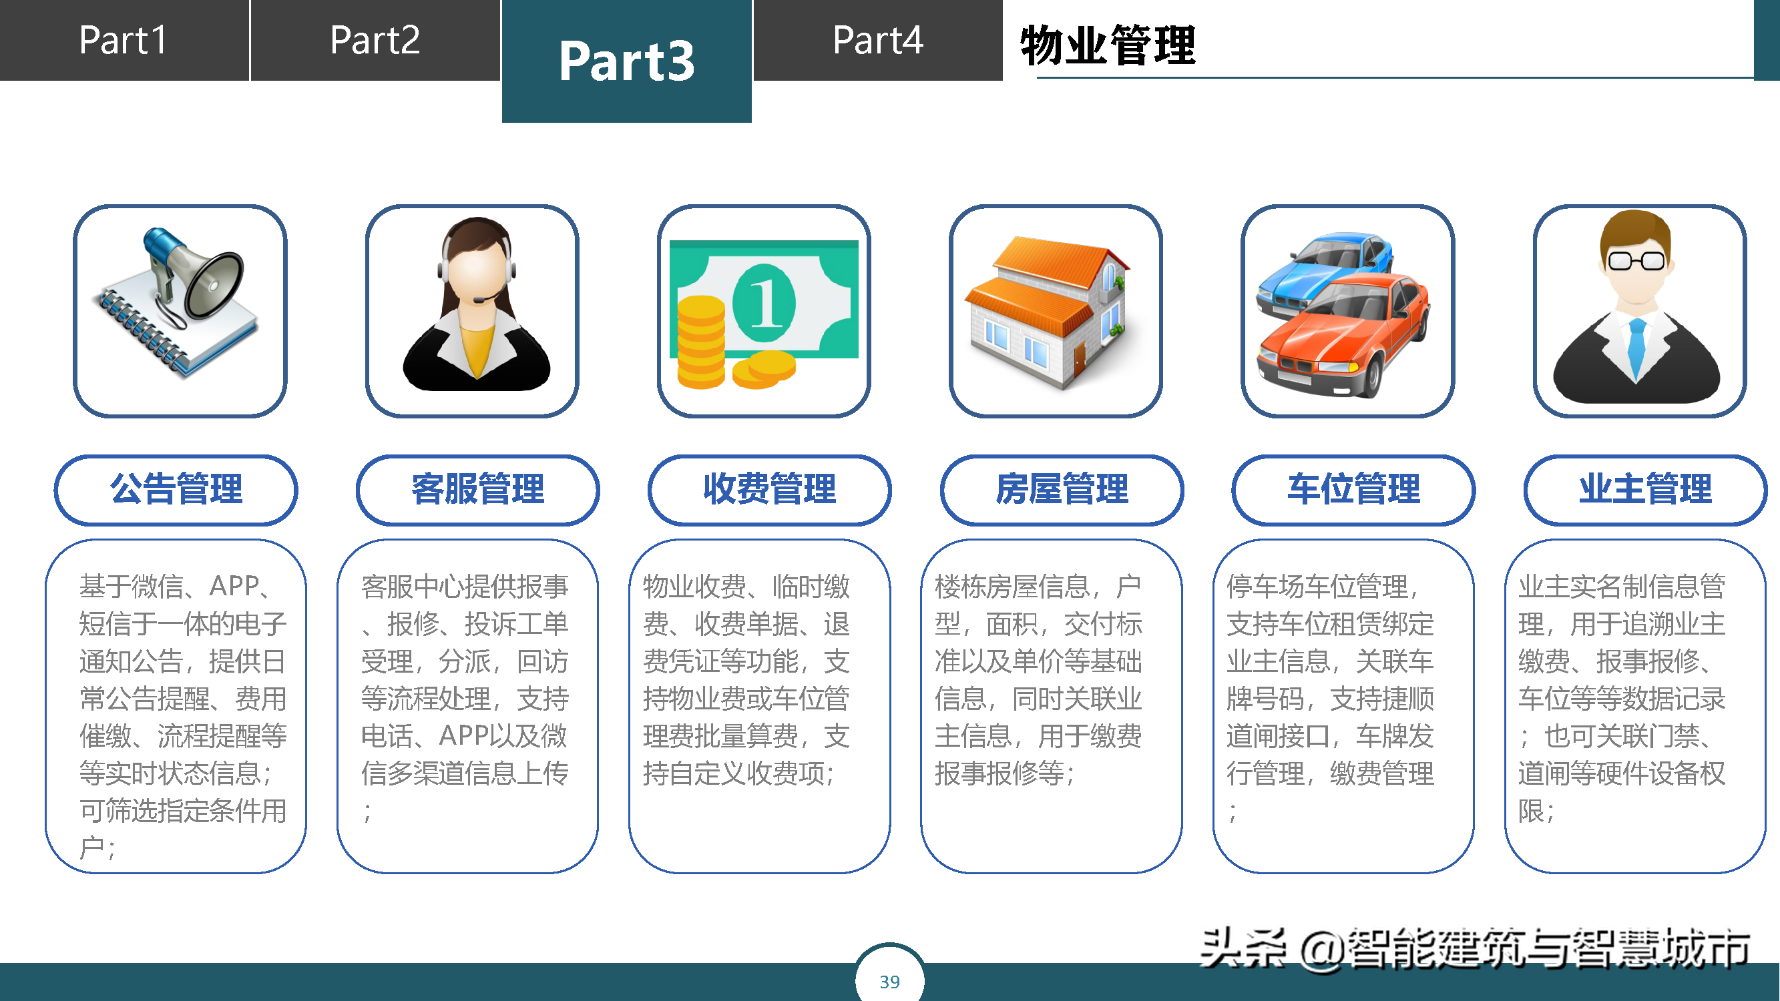This screenshot has width=1780, height=1001.
Task: Click the megaphone and notebook announcement icon
Action: point(180,311)
